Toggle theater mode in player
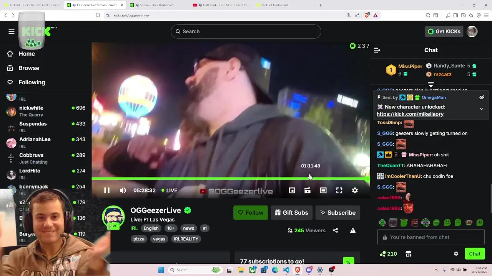492x276 pixels. tap(323, 191)
